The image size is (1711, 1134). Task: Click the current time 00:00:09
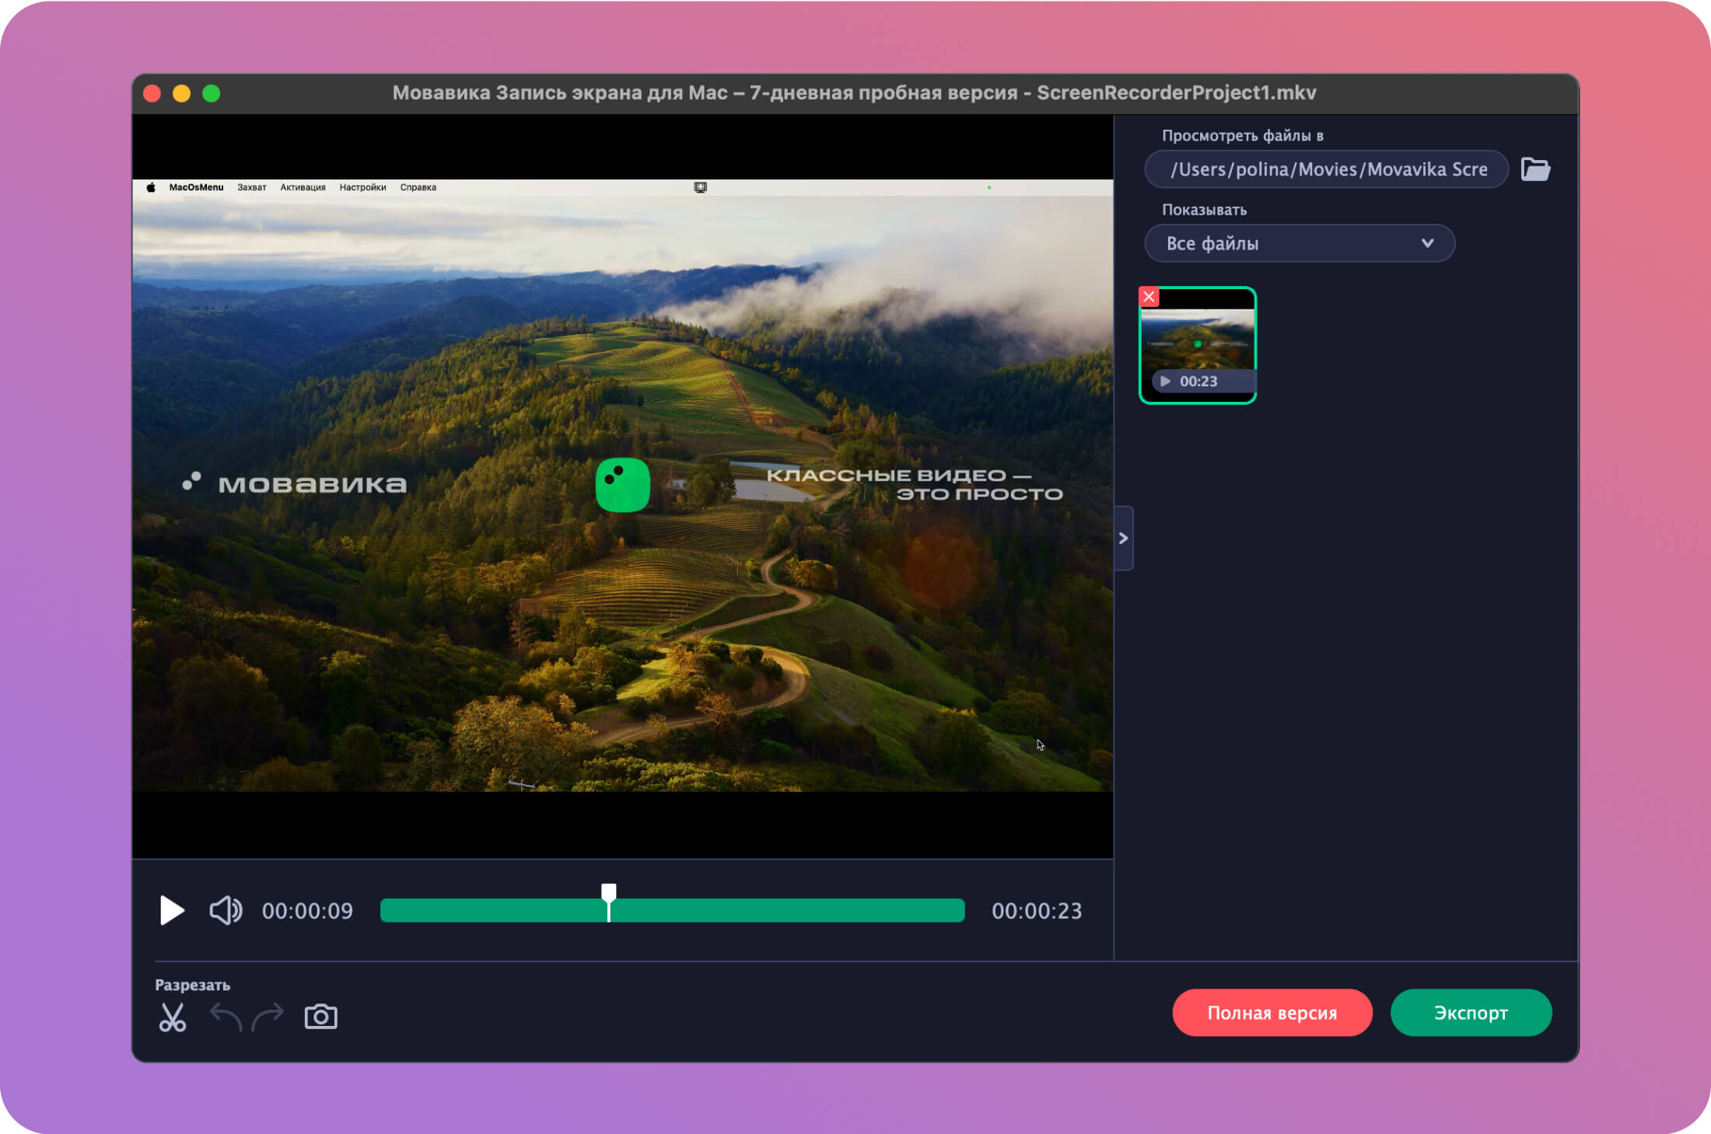[307, 911]
